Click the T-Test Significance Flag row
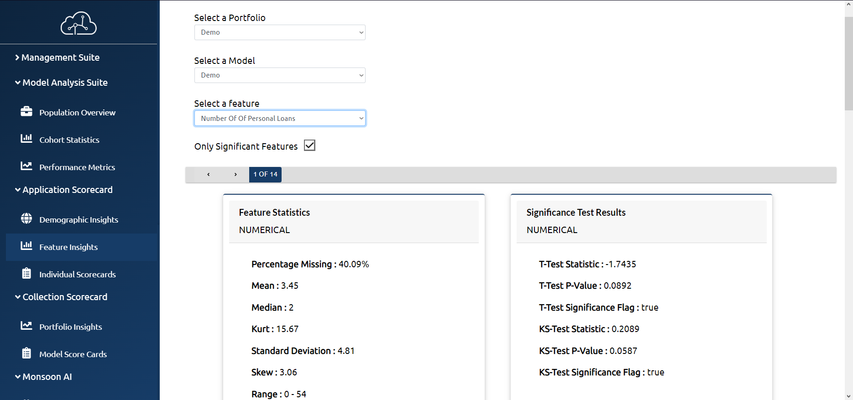This screenshot has height=400, width=853. click(599, 307)
